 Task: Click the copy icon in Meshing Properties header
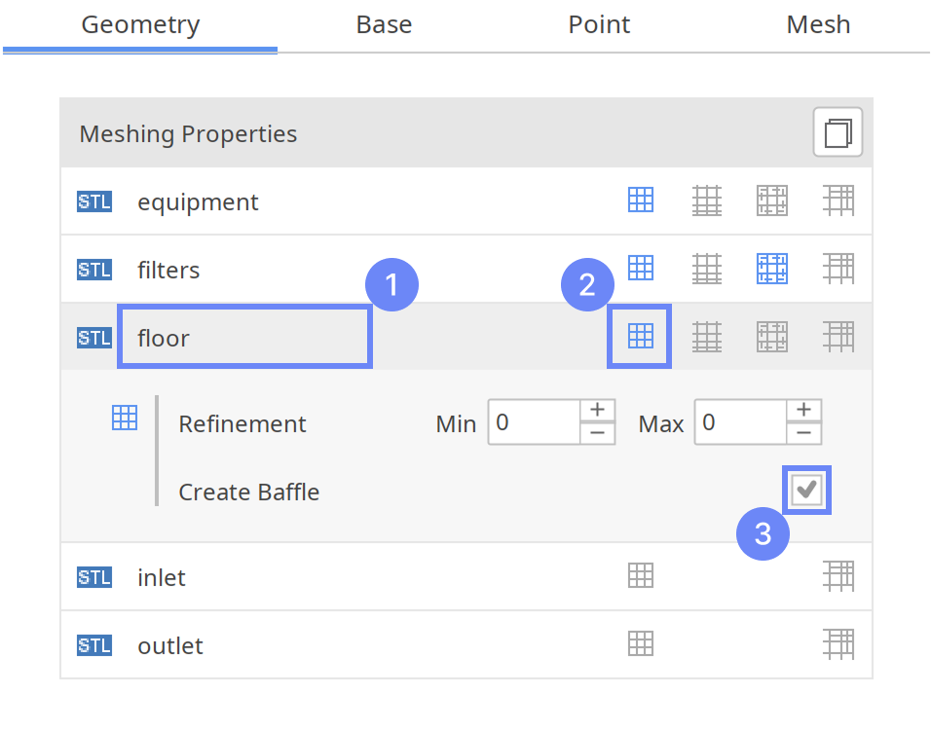pyautogui.click(x=838, y=132)
